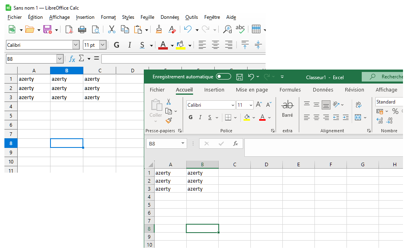This screenshot has width=411, height=251.
Task: Click LibreOffice formula input line
Action: 183,59
